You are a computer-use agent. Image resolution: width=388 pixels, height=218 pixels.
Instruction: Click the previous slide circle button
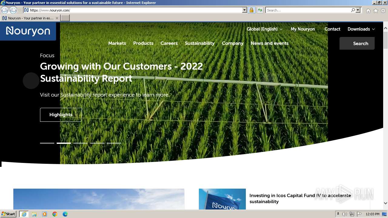click(x=31, y=81)
